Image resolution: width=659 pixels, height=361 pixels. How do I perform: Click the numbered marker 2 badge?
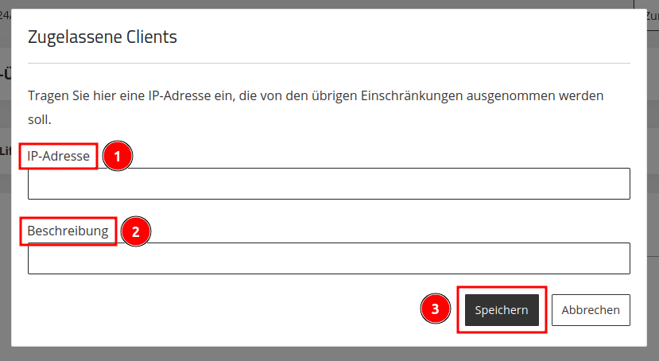pyautogui.click(x=135, y=231)
